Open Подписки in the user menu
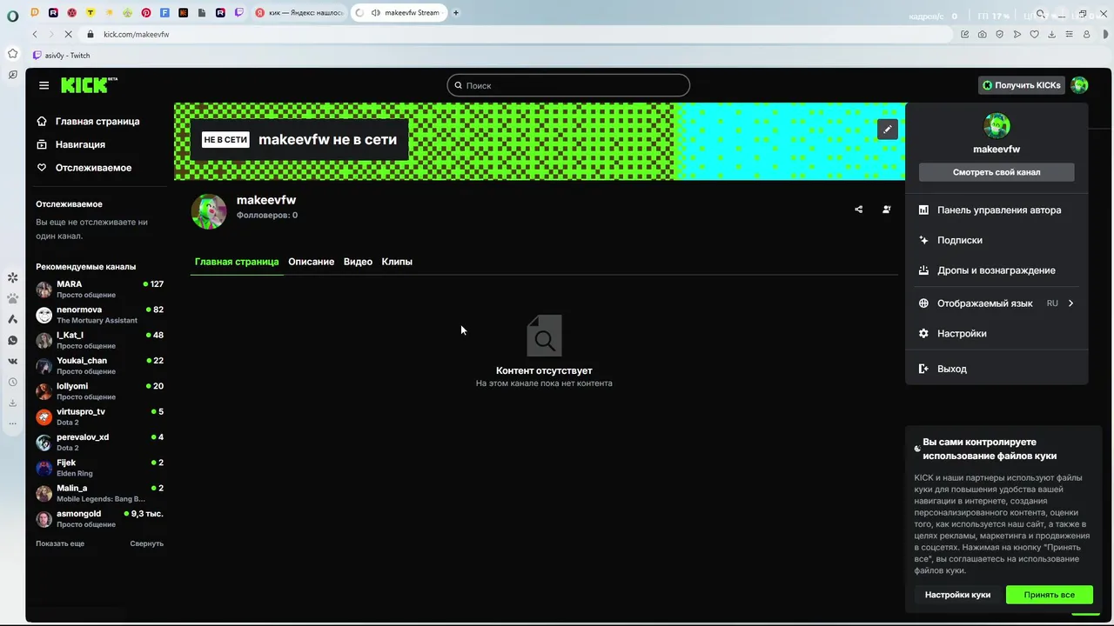The height and width of the screenshot is (626, 1114). click(x=997, y=240)
